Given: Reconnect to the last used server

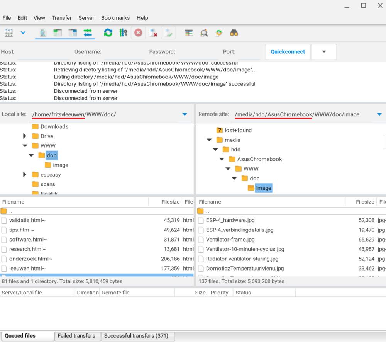Looking at the screenshot, I should pyautogui.click(x=169, y=33).
